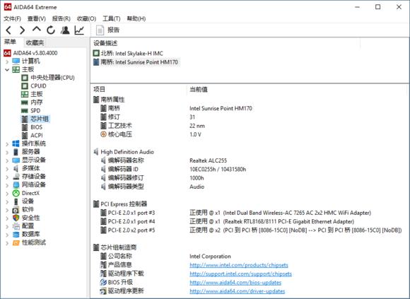Open the graph chart toolbar icon
The width and height of the screenshot is (410, 299).
click(x=79, y=30)
